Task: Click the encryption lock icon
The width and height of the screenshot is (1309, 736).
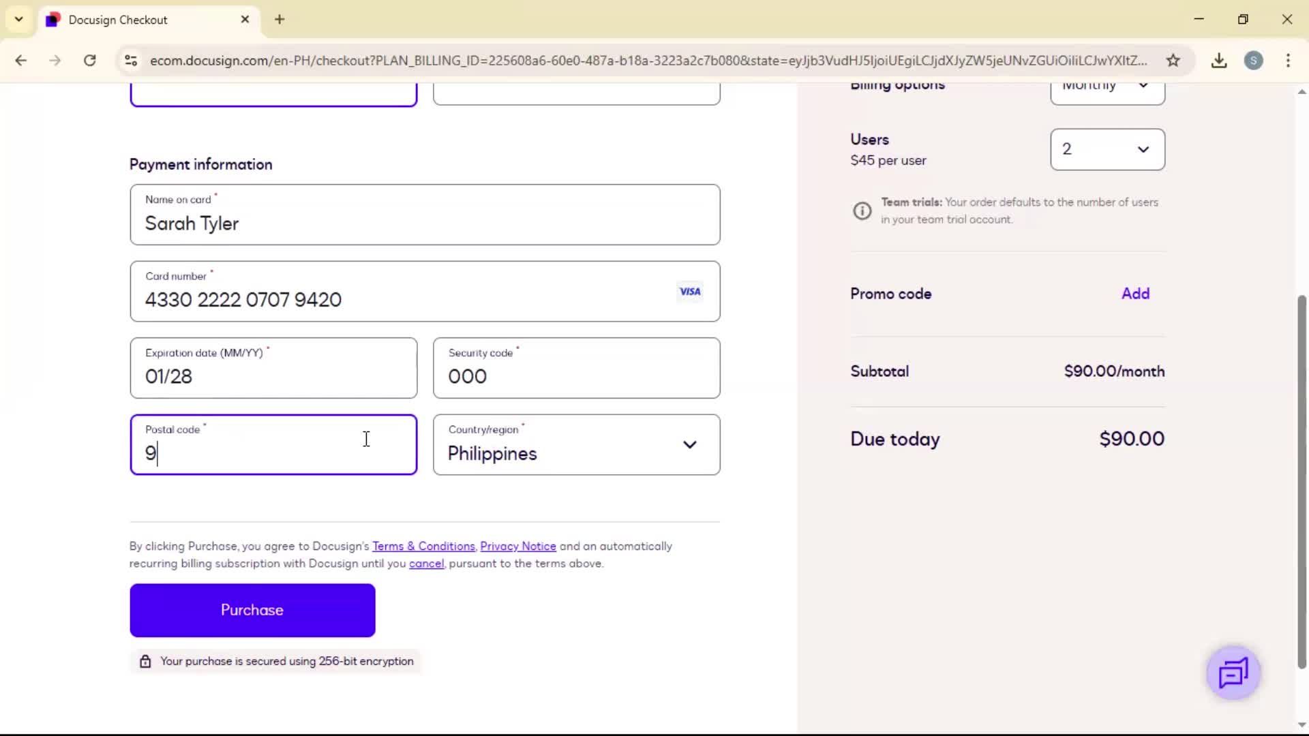Action: click(145, 661)
